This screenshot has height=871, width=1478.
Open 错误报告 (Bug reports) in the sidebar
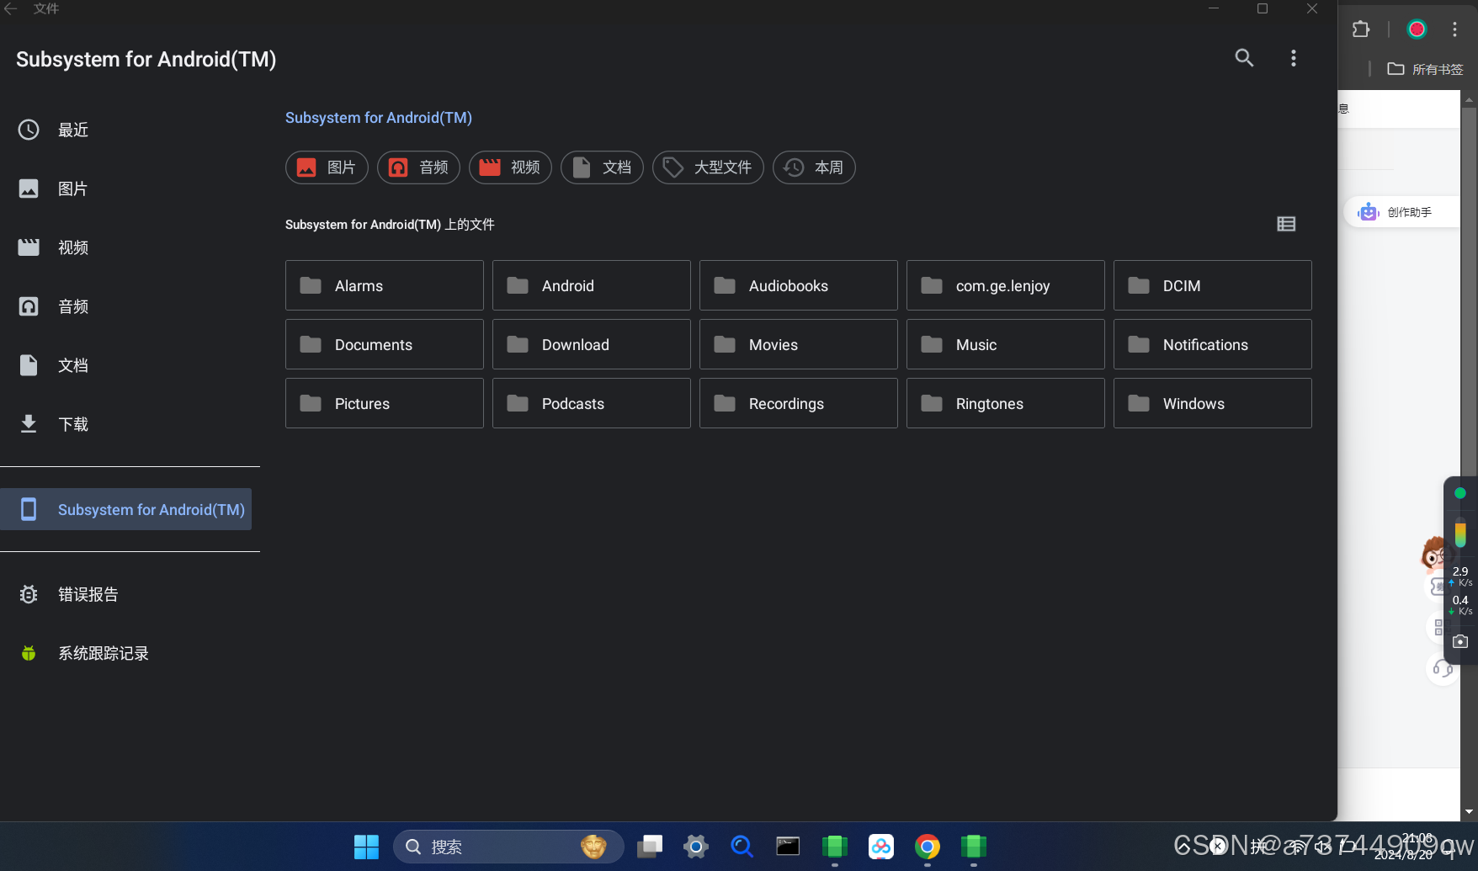click(x=130, y=594)
